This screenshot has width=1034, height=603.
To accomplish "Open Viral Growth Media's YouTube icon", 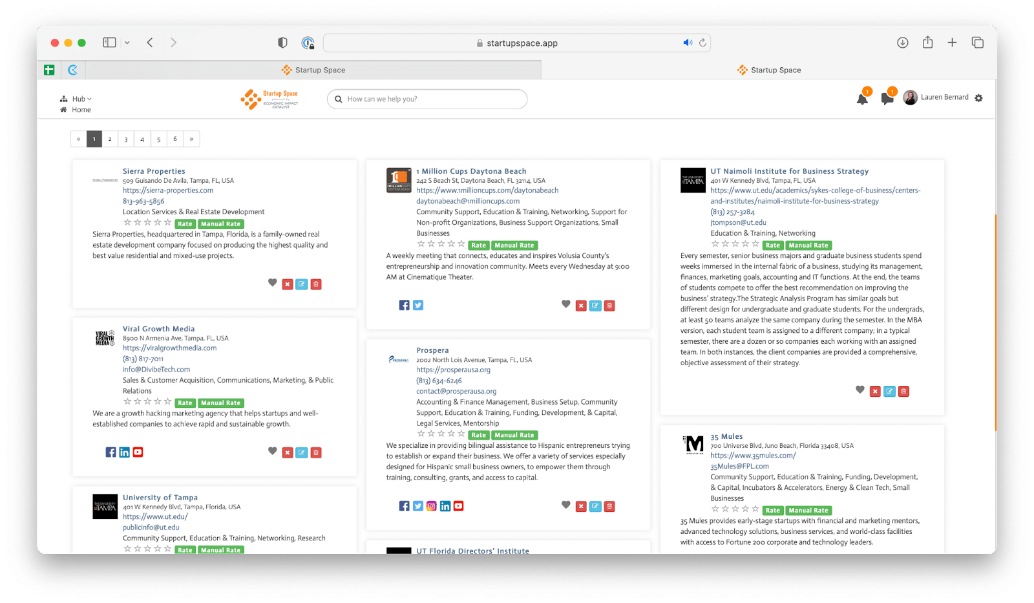I will click(x=138, y=452).
